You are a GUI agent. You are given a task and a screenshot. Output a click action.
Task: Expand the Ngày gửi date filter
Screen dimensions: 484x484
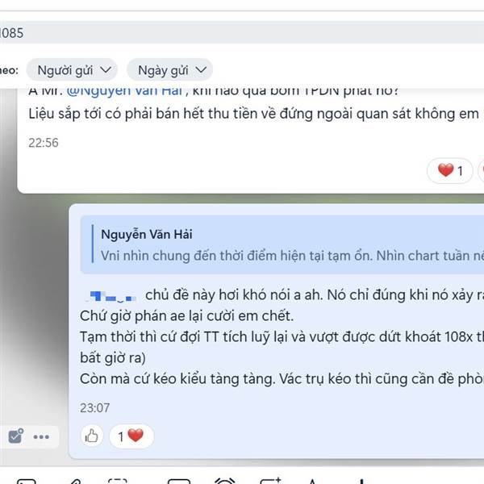169,70
